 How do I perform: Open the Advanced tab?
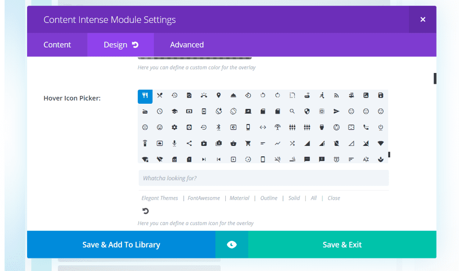point(187,45)
